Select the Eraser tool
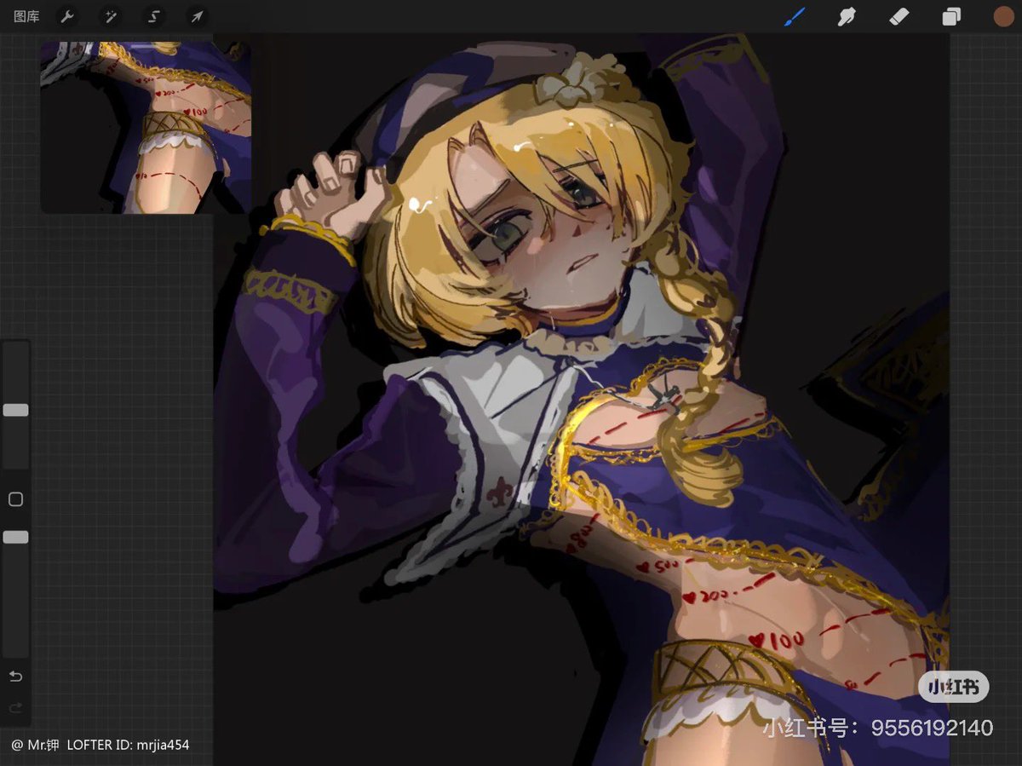This screenshot has width=1022, height=766. (899, 16)
